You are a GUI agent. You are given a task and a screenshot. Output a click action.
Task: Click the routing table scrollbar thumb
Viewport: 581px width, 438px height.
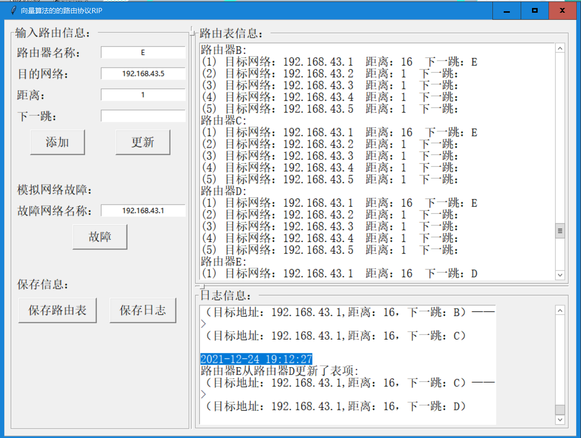coord(560,231)
